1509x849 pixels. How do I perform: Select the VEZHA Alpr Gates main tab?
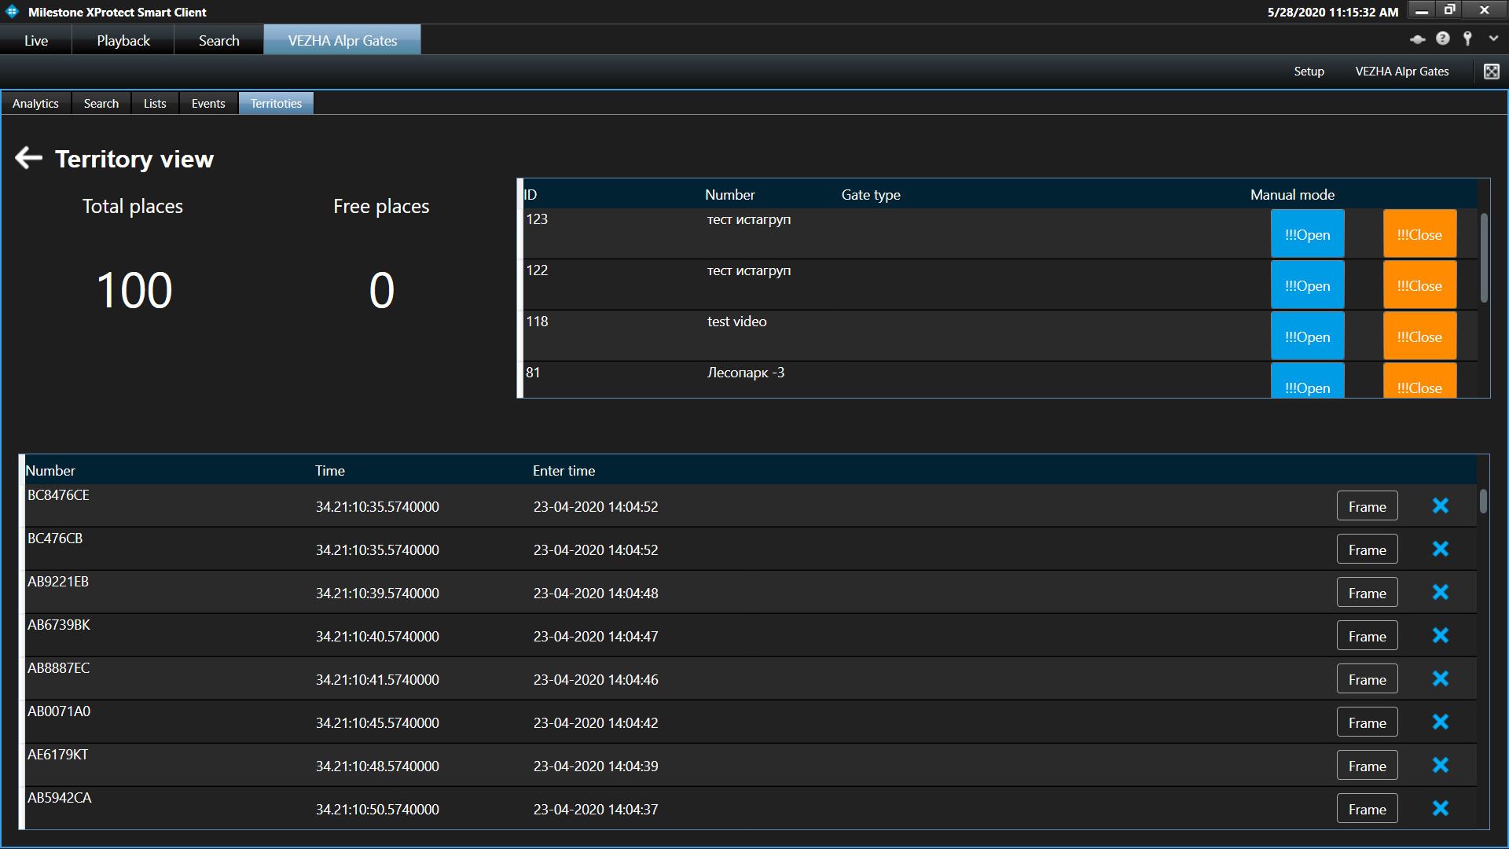pos(343,40)
